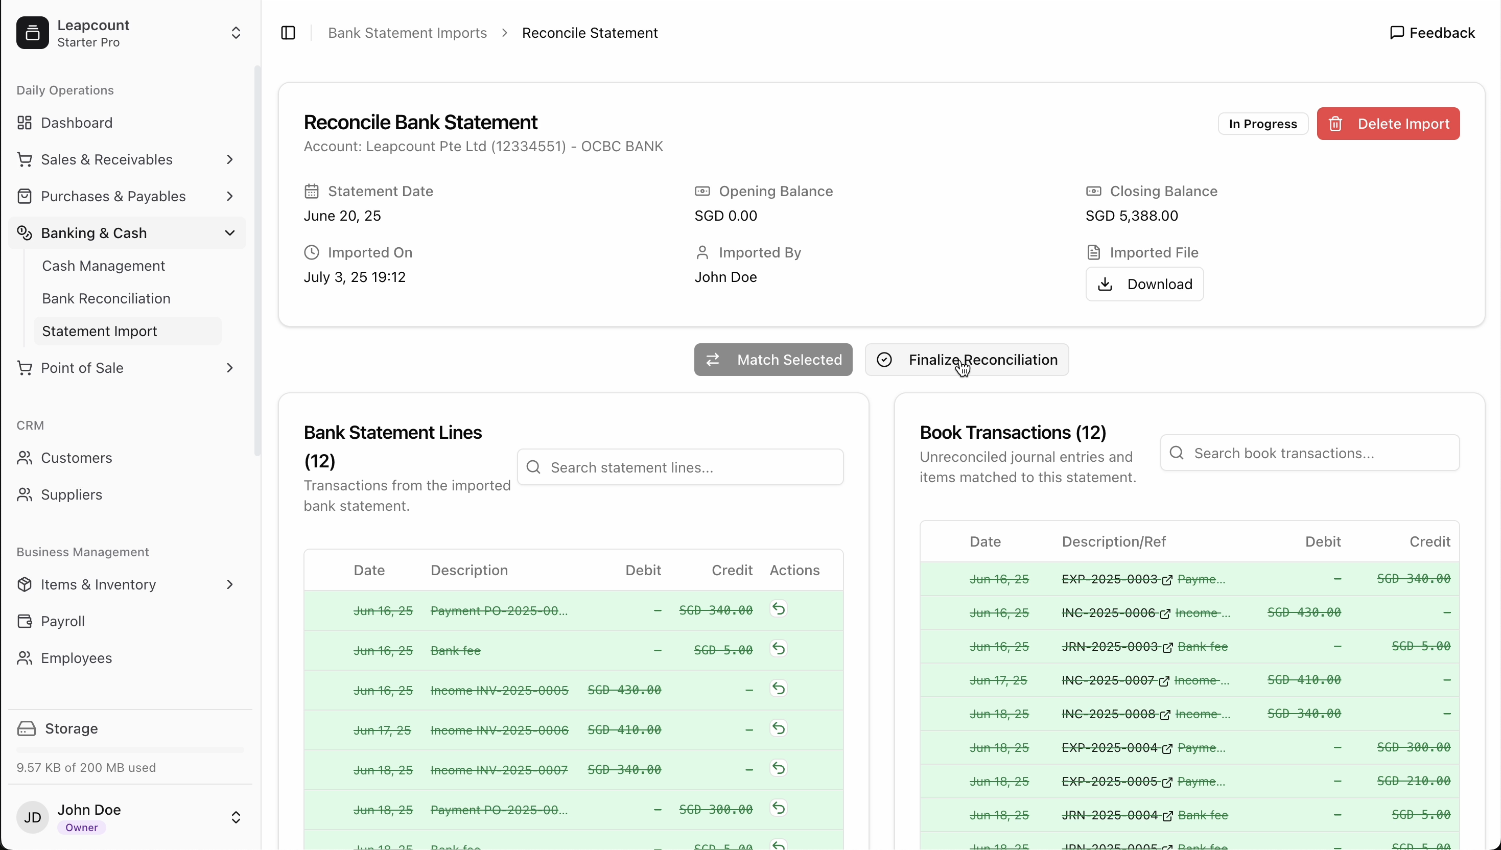Collapse Banking & Cash section
This screenshot has height=850, width=1501.
point(127,233)
